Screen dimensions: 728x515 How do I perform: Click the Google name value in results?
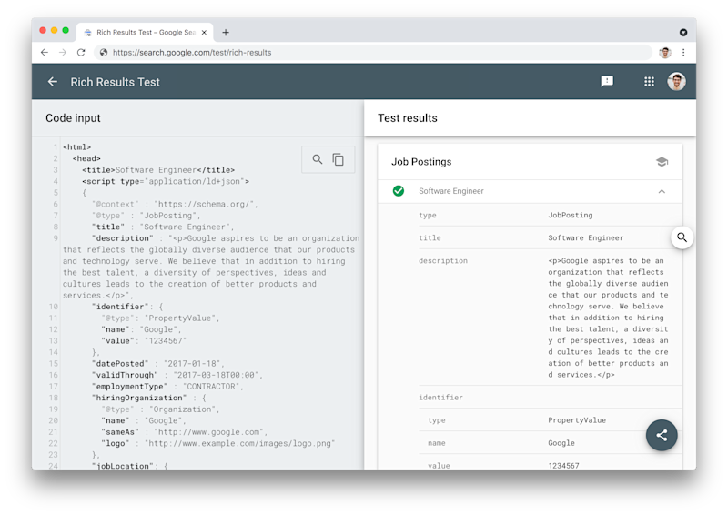coord(561,443)
